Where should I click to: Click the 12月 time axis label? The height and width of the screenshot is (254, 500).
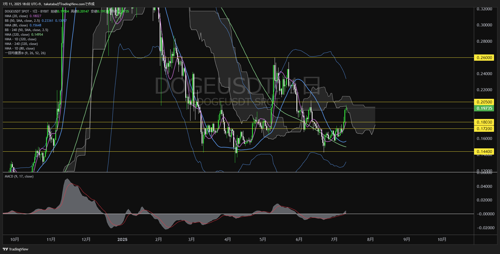(86, 239)
